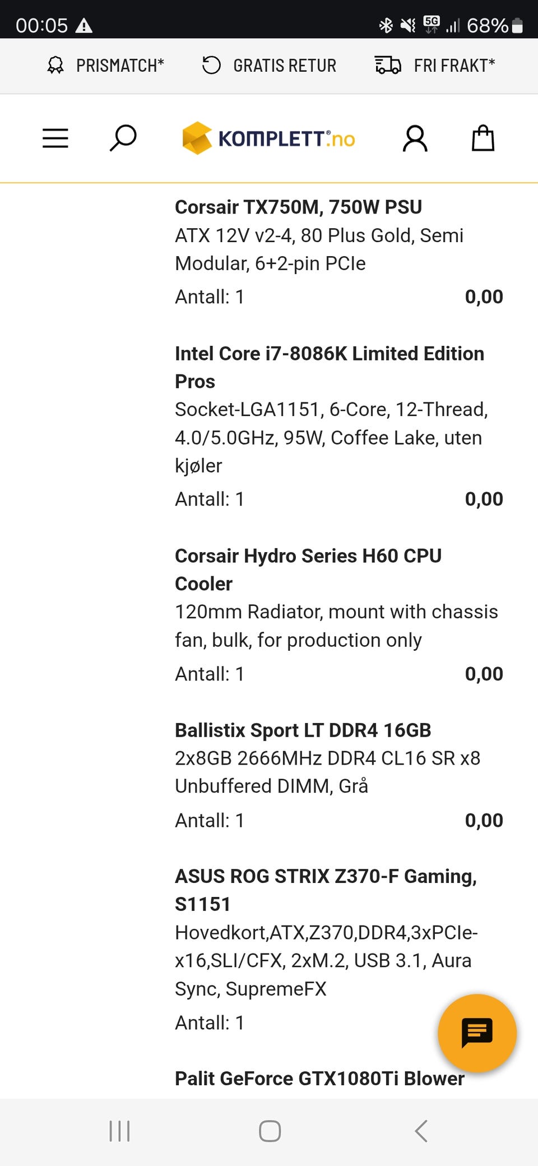The width and height of the screenshot is (538, 1166).
Task: Open the hamburger navigation menu
Action: coord(55,138)
